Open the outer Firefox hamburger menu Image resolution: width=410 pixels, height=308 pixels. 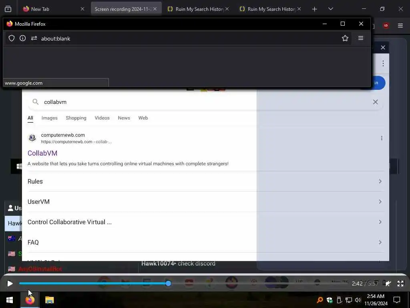(400, 25)
